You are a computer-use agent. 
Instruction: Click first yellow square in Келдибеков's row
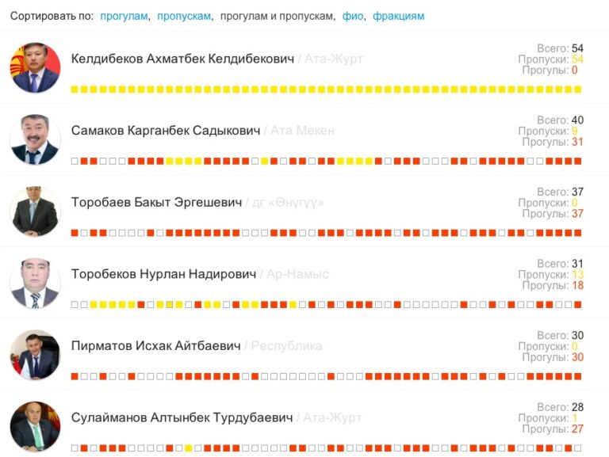click(x=75, y=89)
